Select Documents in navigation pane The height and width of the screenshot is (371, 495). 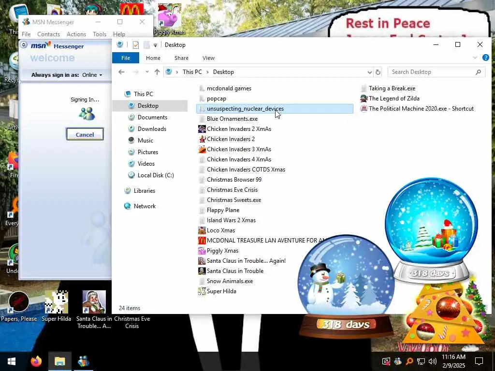(x=152, y=117)
